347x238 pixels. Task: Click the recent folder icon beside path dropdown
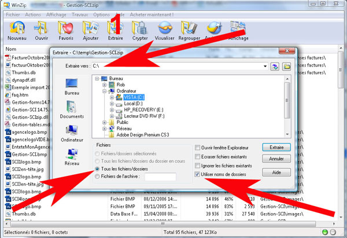coord(275,66)
